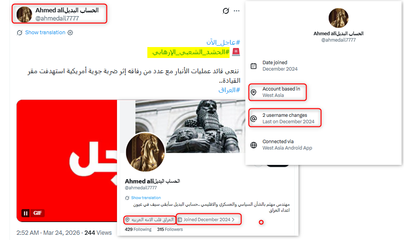This screenshot has height=240, width=404.
Task: Click the translate icon in the profile card
Action: (x=127, y=198)
